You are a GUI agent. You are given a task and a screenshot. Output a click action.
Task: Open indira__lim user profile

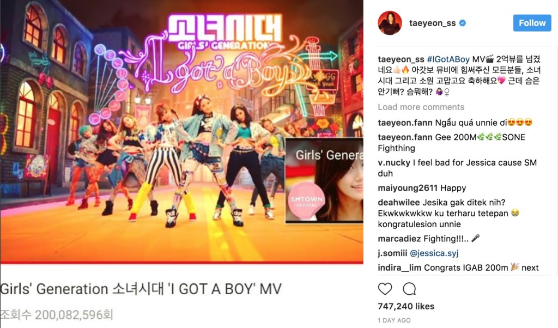tap(399, 268)
